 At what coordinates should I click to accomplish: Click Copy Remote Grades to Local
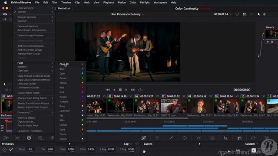pos(34,76)
